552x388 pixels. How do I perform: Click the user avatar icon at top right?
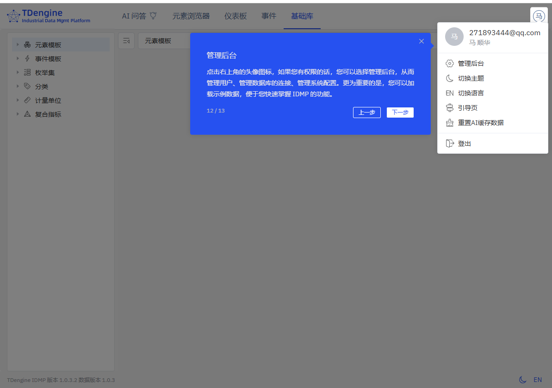coord(539,16)
